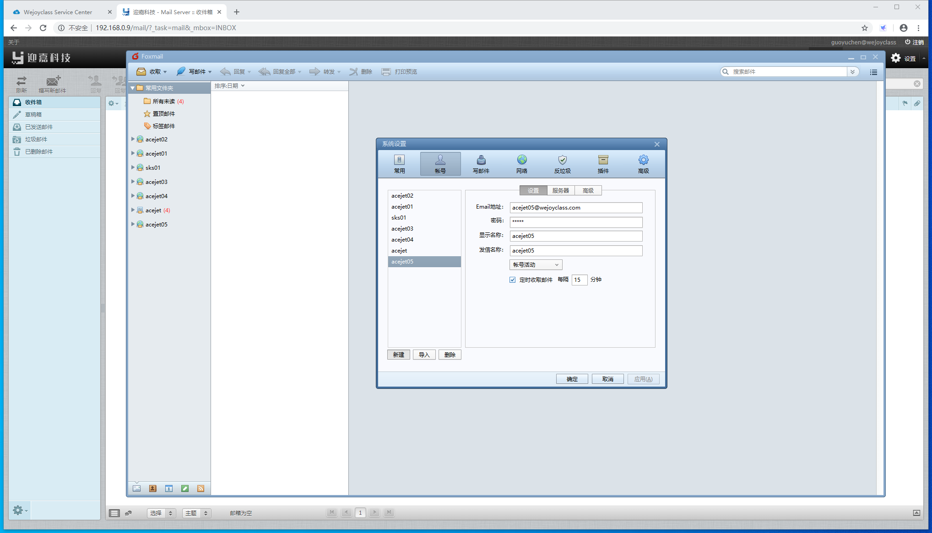Click the 确定 OK button
Image resolution: width=932 pixels, height=533 pixels.
coord(572,379)
